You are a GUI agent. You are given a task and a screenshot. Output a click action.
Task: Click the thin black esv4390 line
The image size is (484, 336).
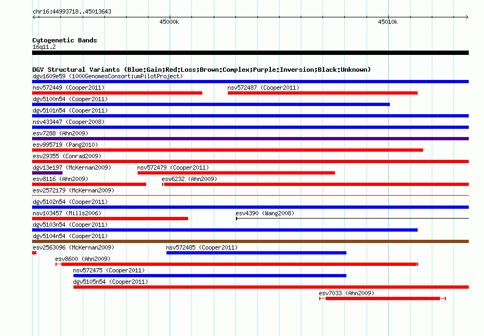point(352,219)
